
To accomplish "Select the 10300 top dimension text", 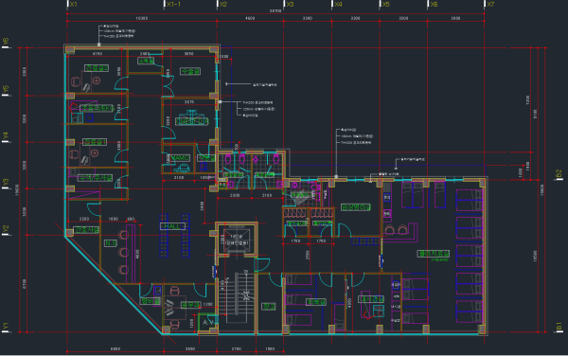I will tap(142, 18).
